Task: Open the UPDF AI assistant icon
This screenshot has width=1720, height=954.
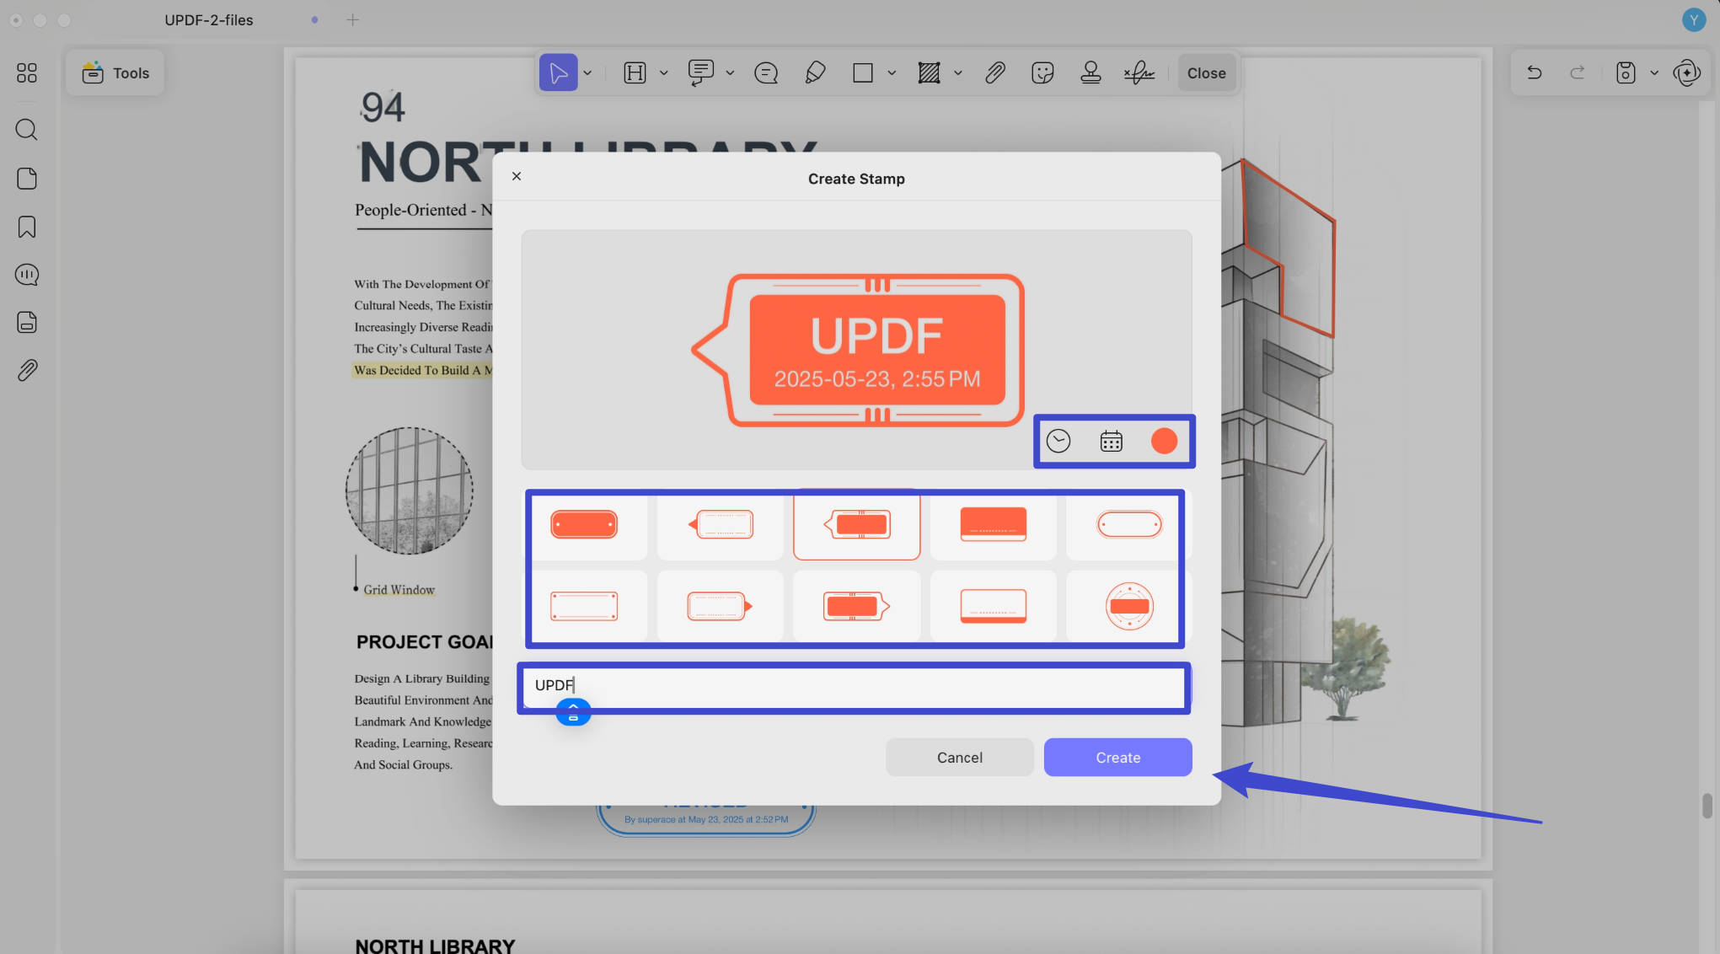Action: click(1687, 72)
